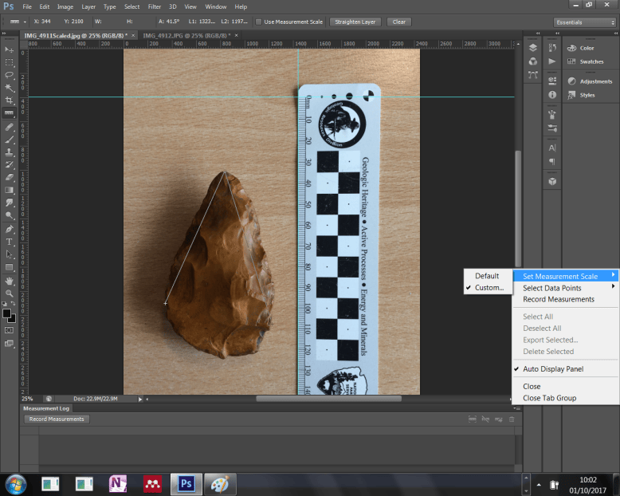Image resolution: width=620 pixels, height=496 pixels.
Task: Select the Eraser tool
Action: pyautogui.click(x=9, y=177)
